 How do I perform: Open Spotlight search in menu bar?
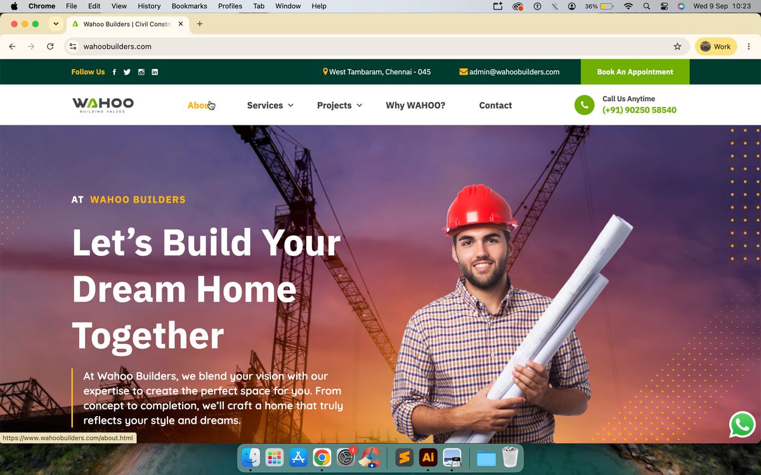coord(647,6)
